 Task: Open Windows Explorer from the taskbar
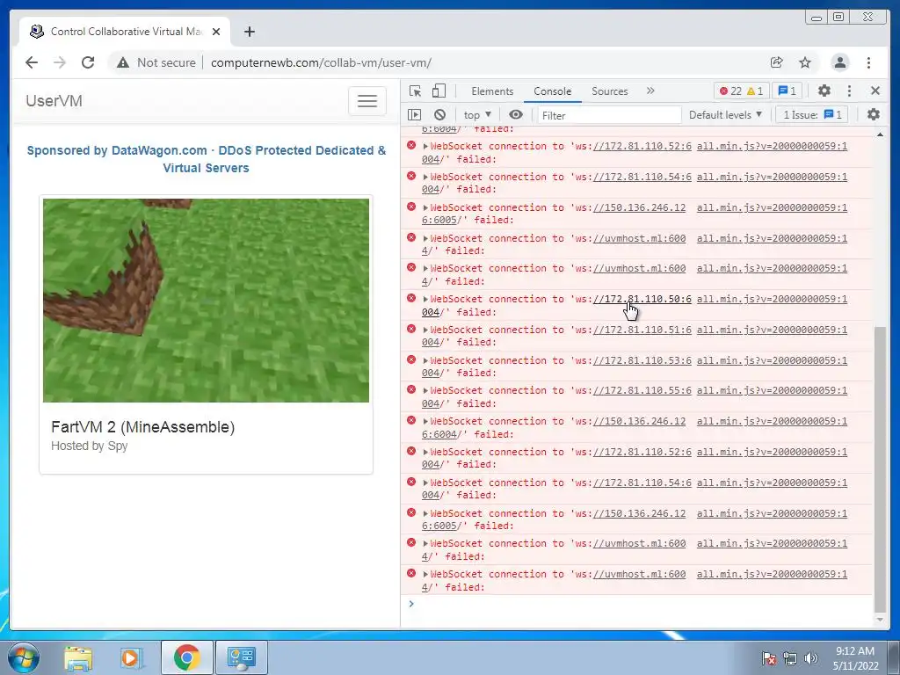pyautogui.click(x=78, y=657)
